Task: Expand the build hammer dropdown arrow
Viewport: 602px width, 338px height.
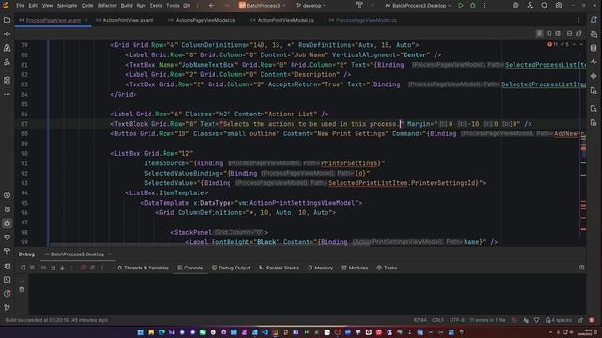Action: 372,6
